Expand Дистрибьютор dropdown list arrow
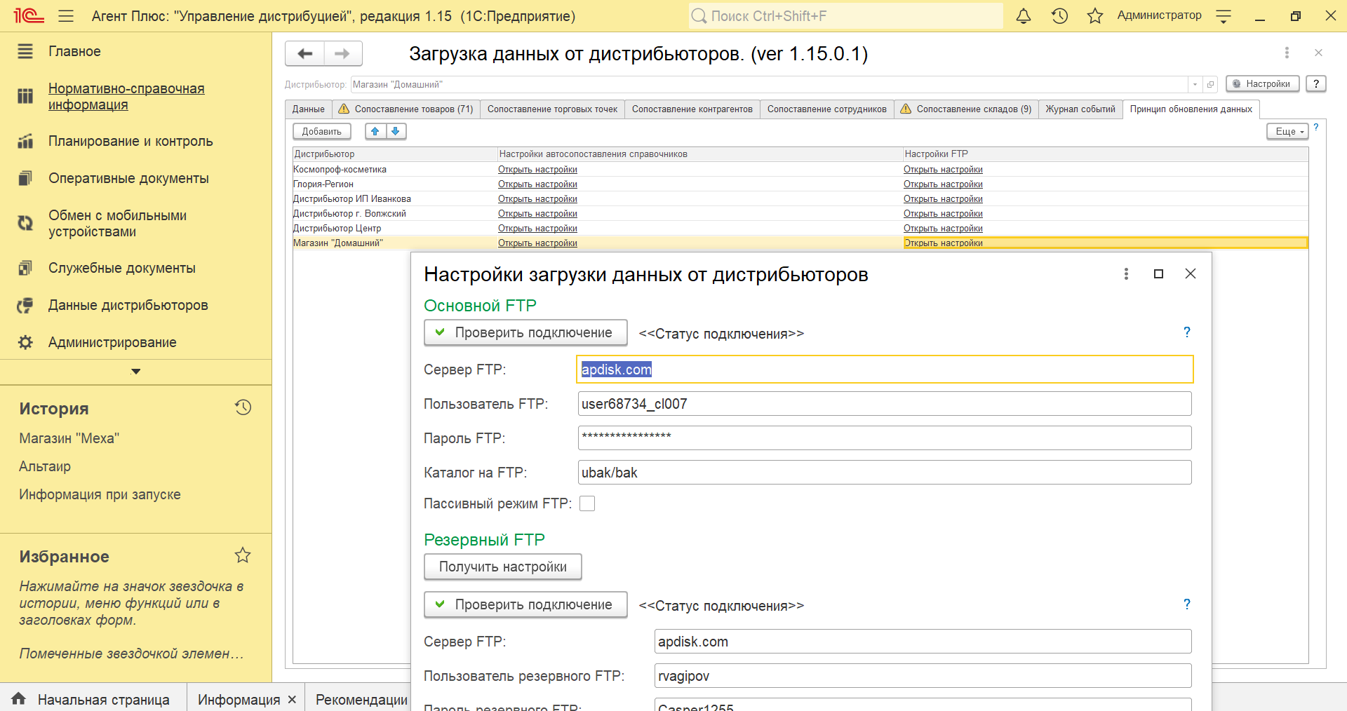Viewport: 1347px width, 711px height. (1195, 84)
